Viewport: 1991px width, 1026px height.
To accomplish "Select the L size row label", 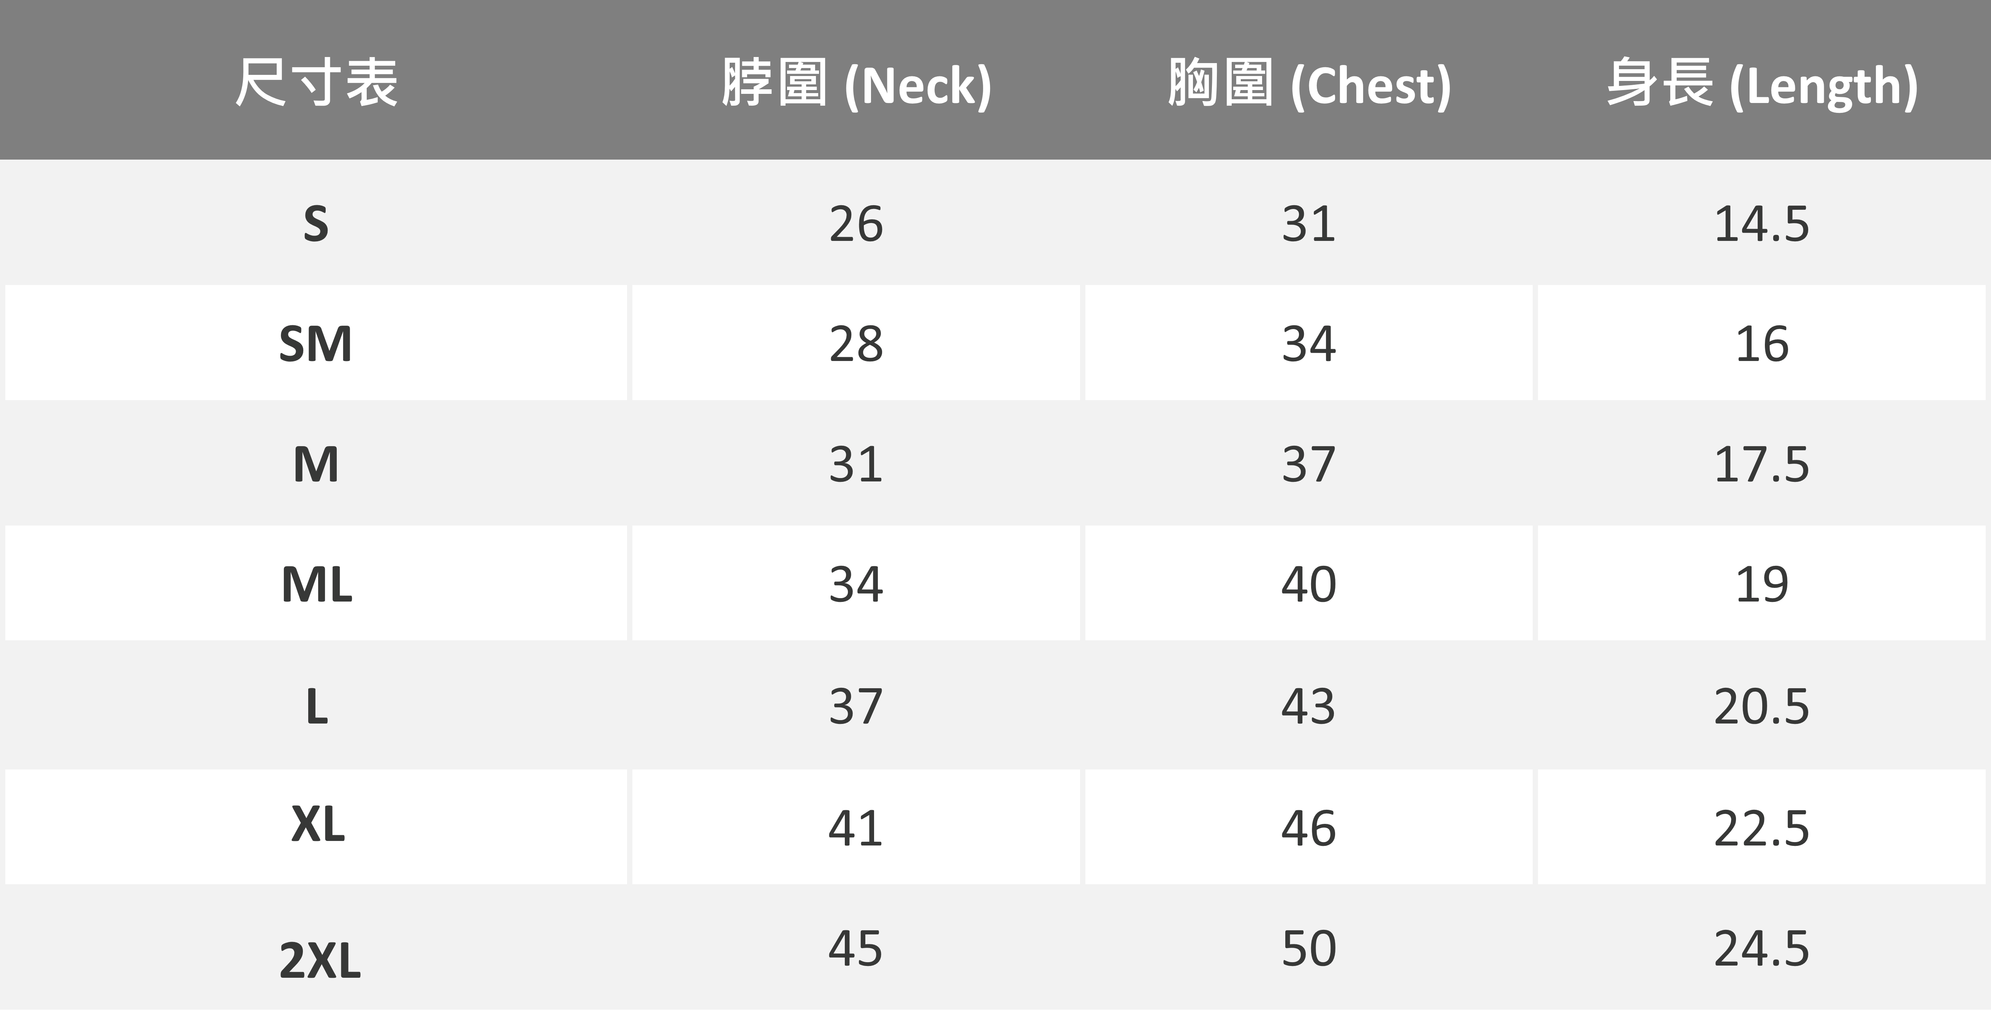I will (316, 705).
